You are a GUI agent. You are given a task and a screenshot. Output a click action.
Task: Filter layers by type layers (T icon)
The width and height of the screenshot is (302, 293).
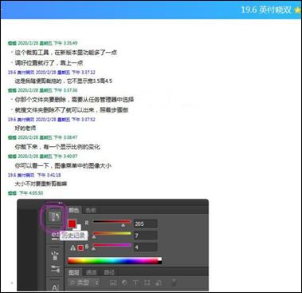[135, 283]
